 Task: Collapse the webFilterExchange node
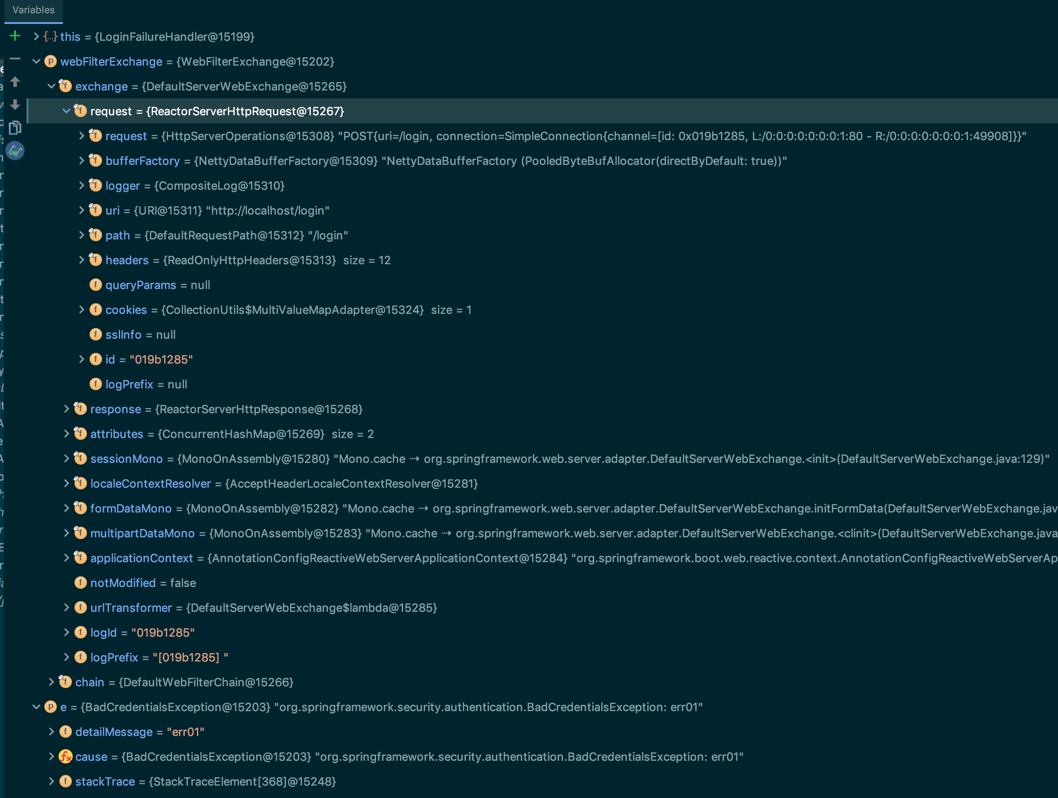[36, 62]
